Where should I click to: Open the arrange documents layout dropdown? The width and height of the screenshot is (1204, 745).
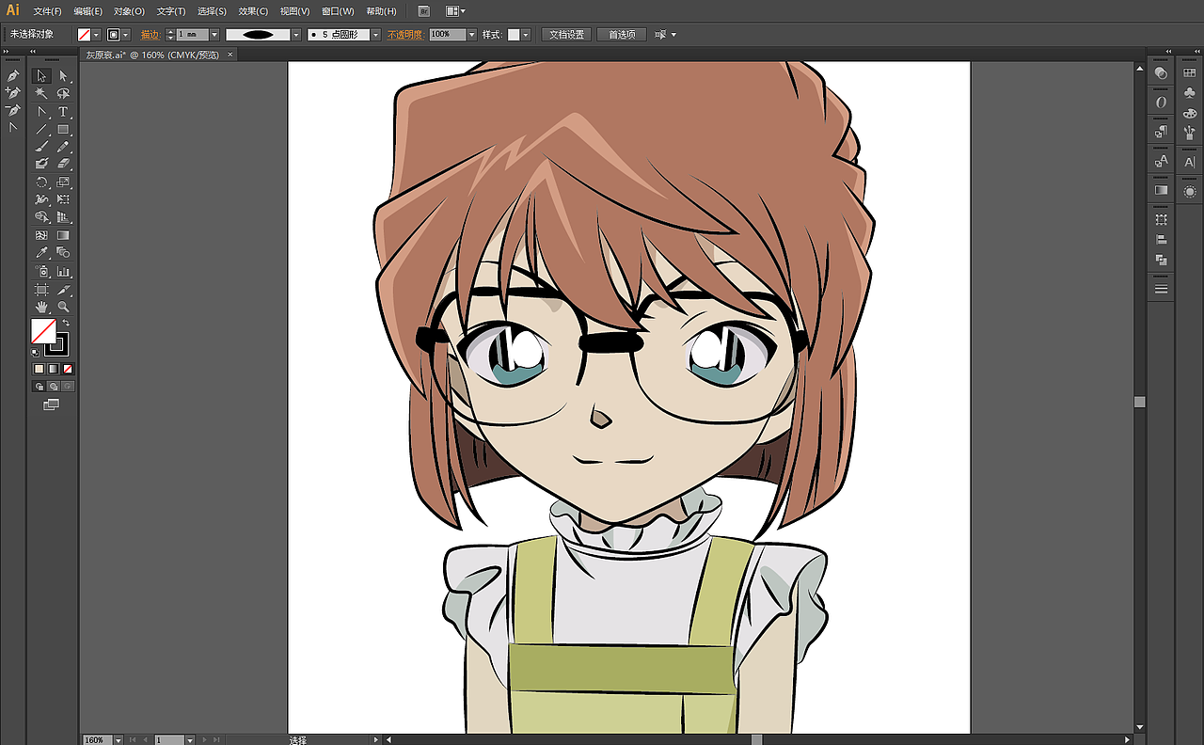455,11
